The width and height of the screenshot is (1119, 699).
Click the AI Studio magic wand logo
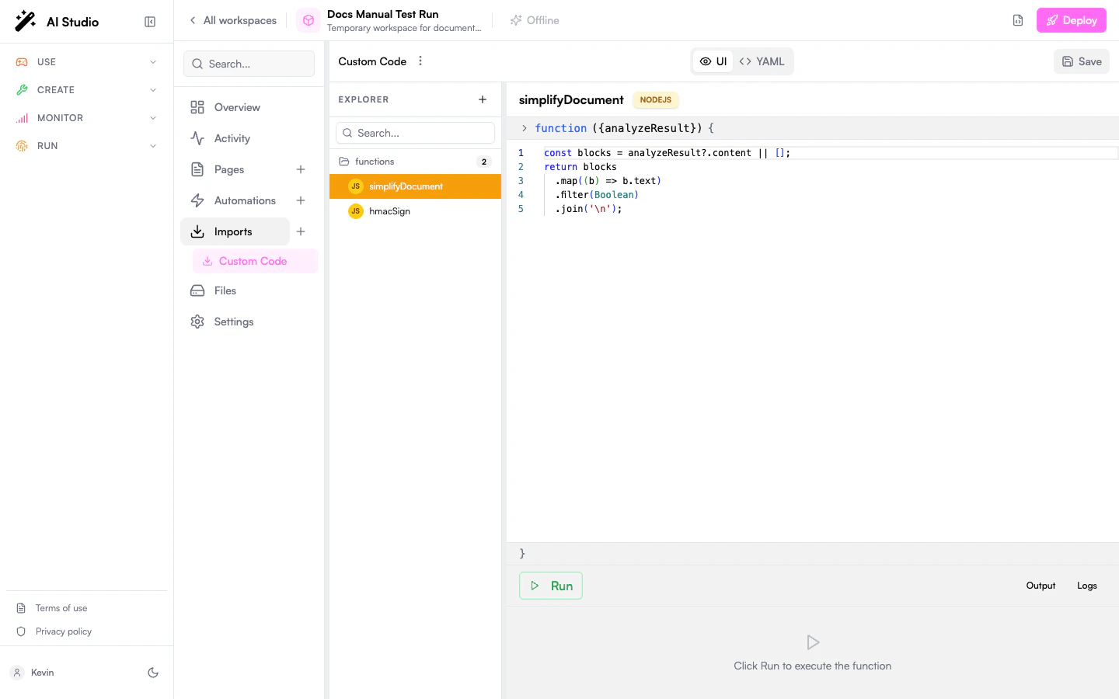[x=26, y=21]
